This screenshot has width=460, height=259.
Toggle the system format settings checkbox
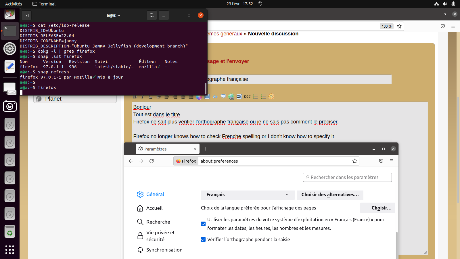click(x=203, y=224)
